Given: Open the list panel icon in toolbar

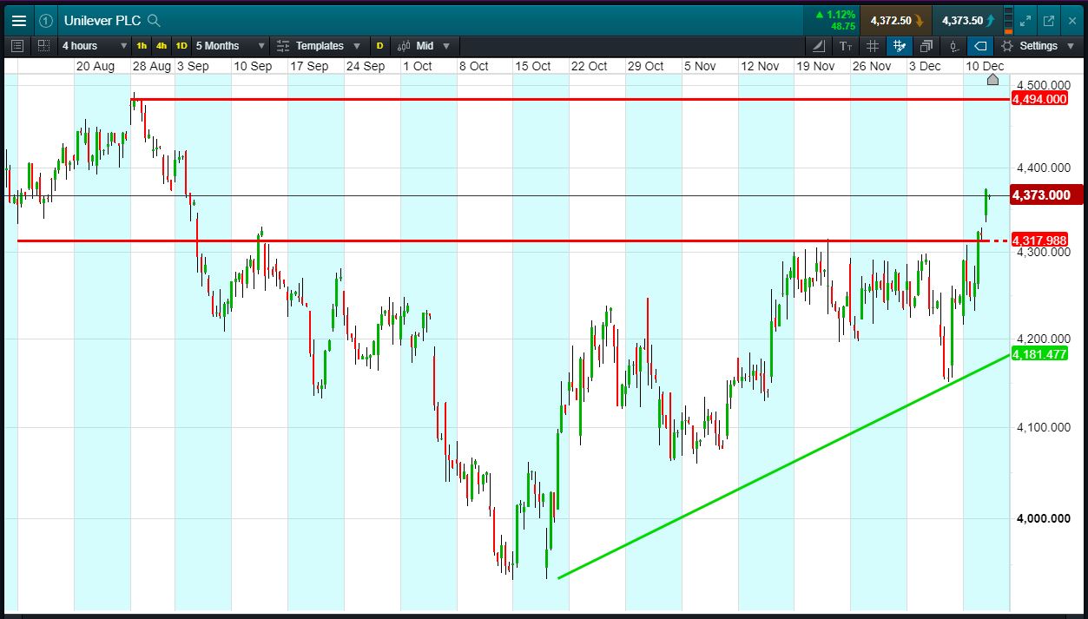Looking at the screenshot, I should coord(17,46).
